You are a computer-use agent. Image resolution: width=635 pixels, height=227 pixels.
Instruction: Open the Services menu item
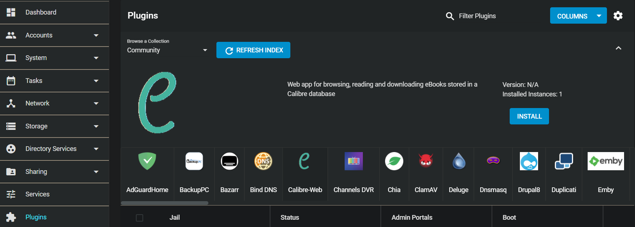click(55, 194)
